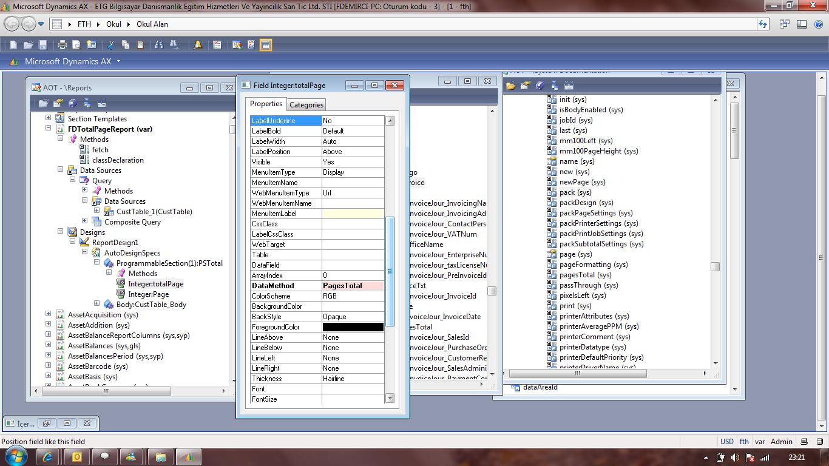This screenshot has height=466, width=829.
Task: Click the open folder icon in AOT Reports window
Action: 44,103
